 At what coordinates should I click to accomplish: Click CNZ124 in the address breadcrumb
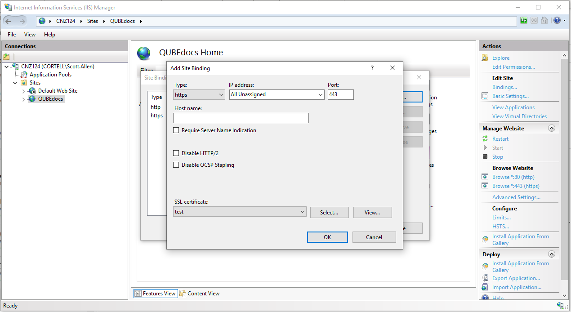66,21
